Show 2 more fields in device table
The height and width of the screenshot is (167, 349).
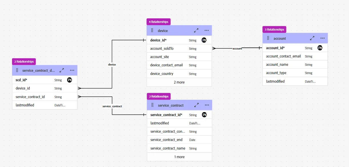(x=179, y=82)
